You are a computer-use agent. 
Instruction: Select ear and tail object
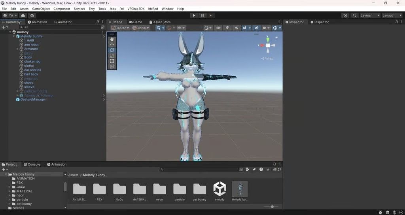coord(32,70)
